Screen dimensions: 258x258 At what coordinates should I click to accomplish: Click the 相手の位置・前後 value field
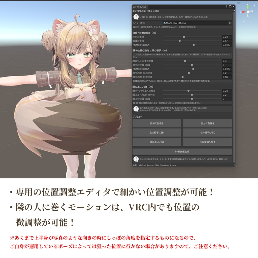pyautogui.click(x=227, y=65)
